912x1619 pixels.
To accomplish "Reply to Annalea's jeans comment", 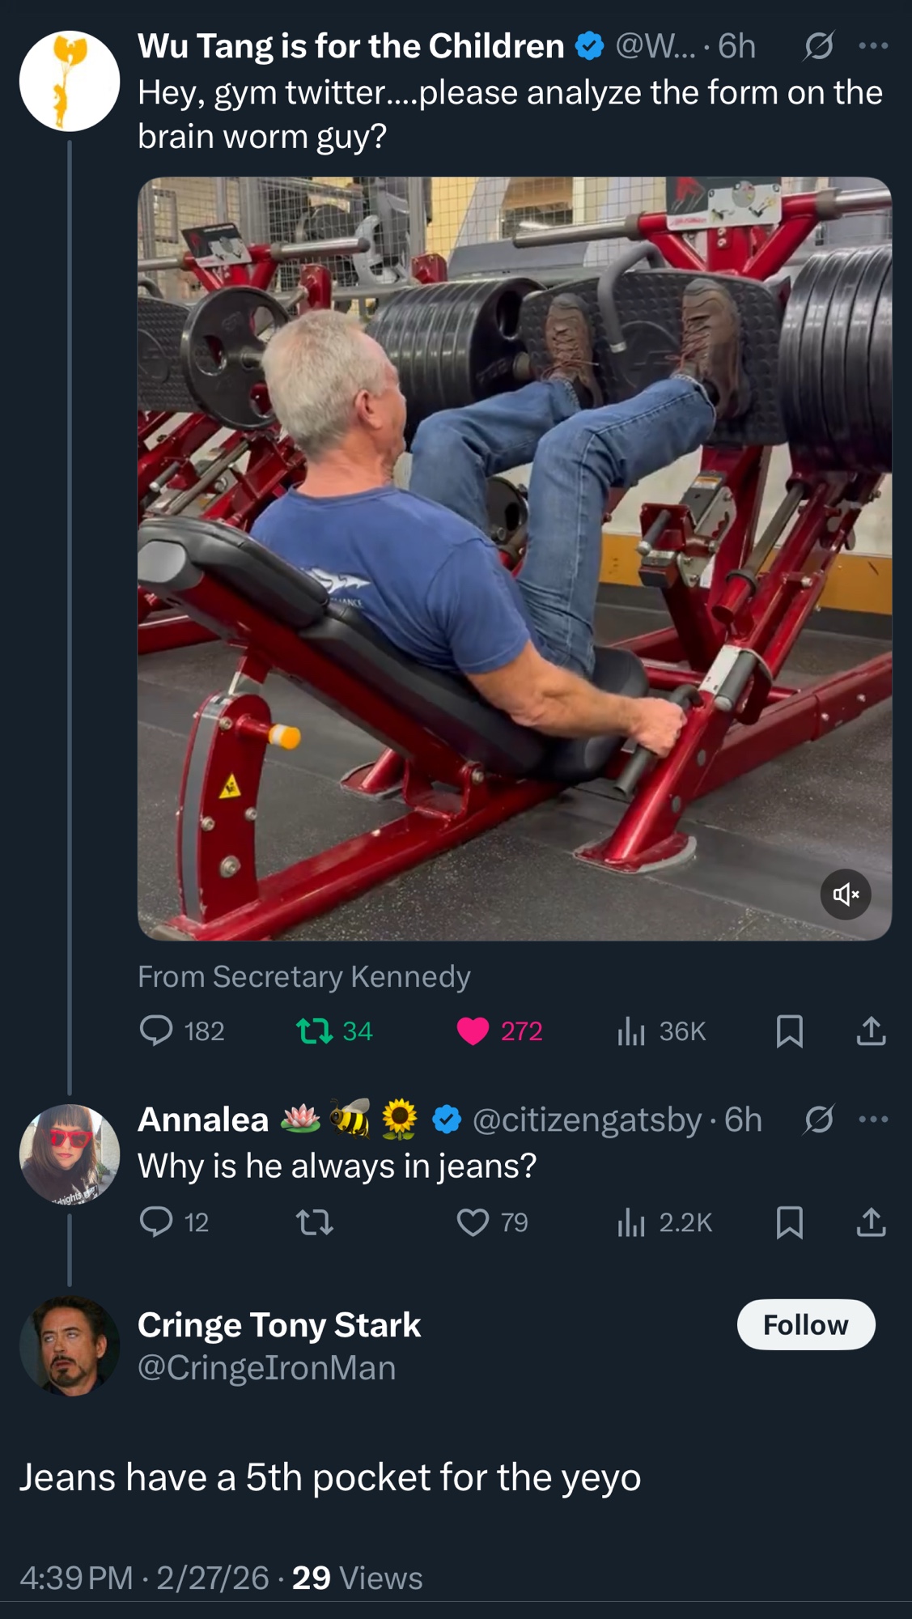I will (156, 1222).
